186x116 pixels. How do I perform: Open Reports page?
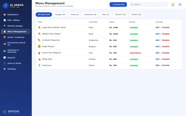coord(16,57)
